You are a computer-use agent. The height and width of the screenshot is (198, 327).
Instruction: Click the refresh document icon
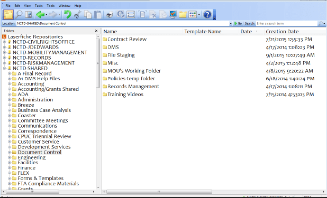click(x=120, y=14)
